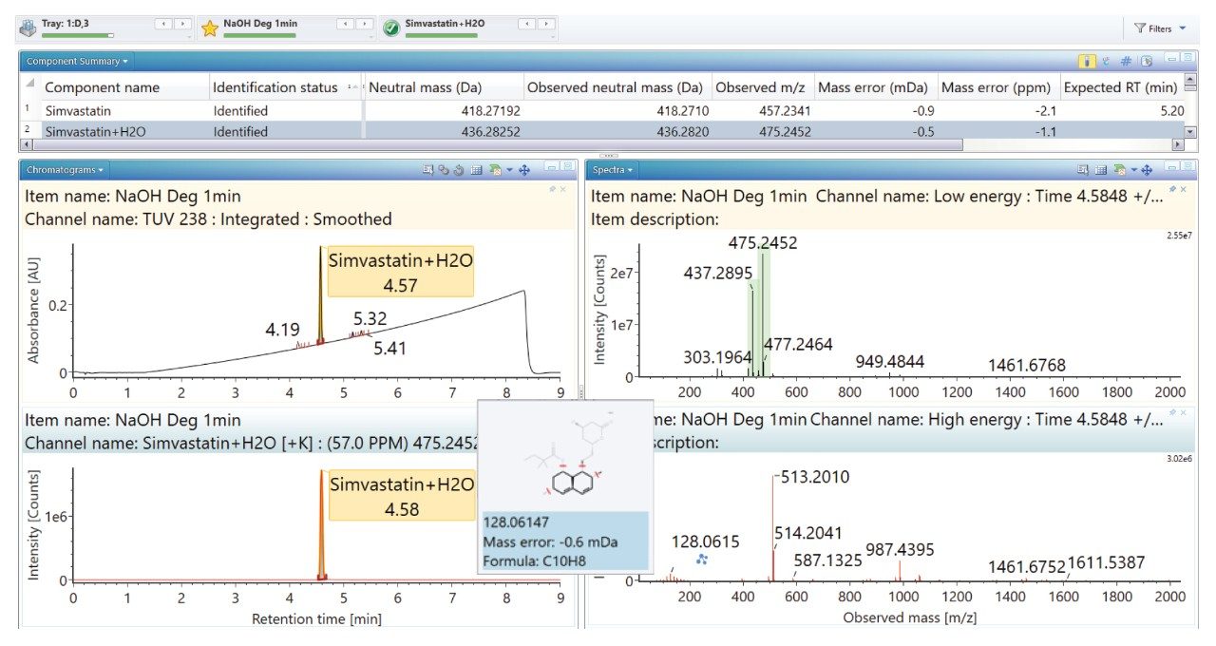
Task: Click the table grid icon in Chromatograms toolbar
Action: tap(476, 169)
